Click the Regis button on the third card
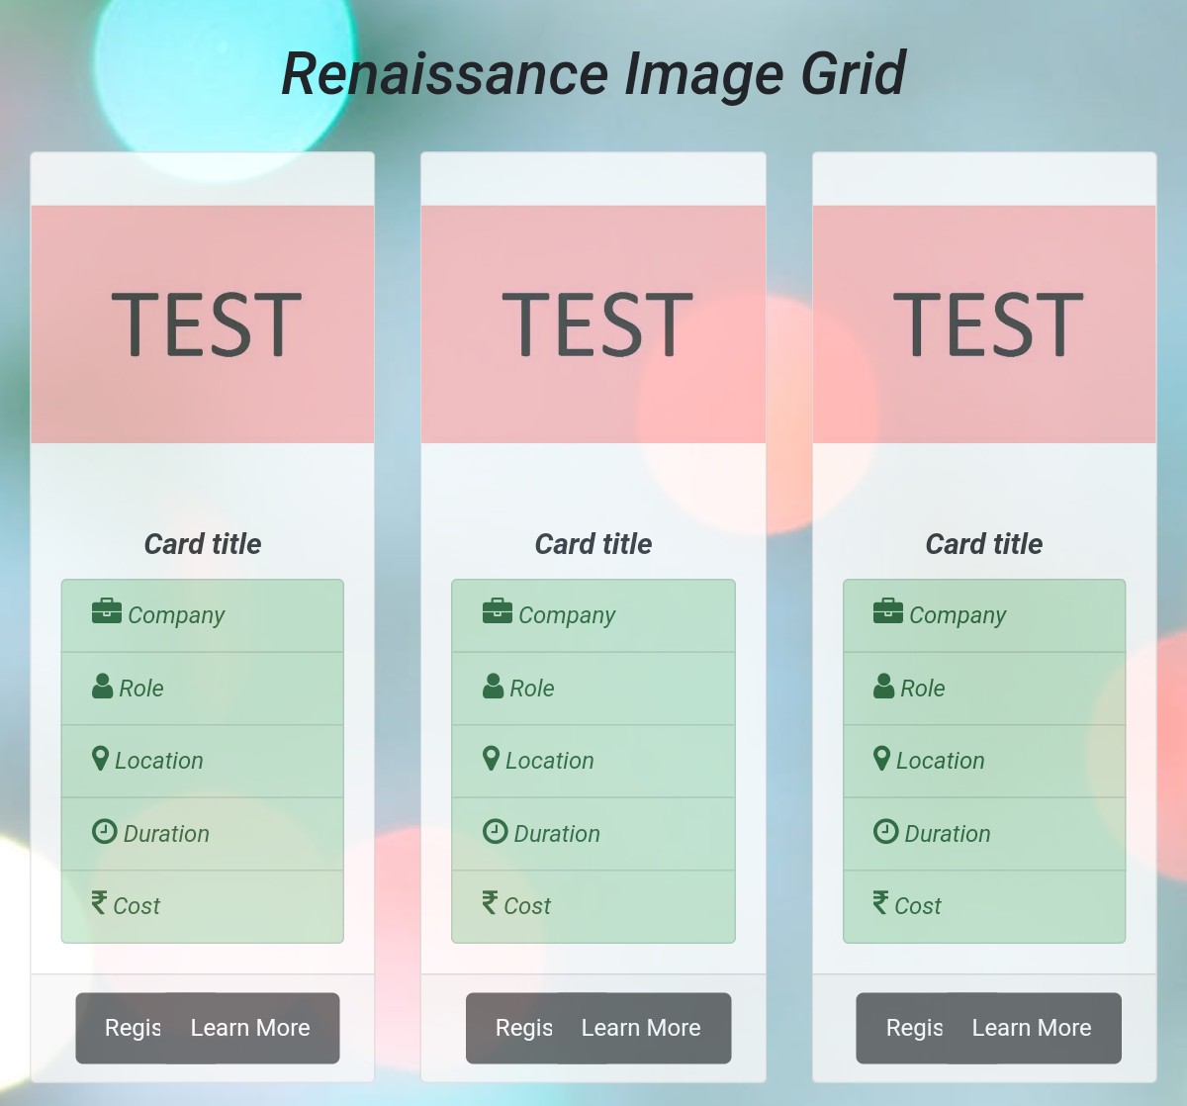 [x=900, y=1028]
